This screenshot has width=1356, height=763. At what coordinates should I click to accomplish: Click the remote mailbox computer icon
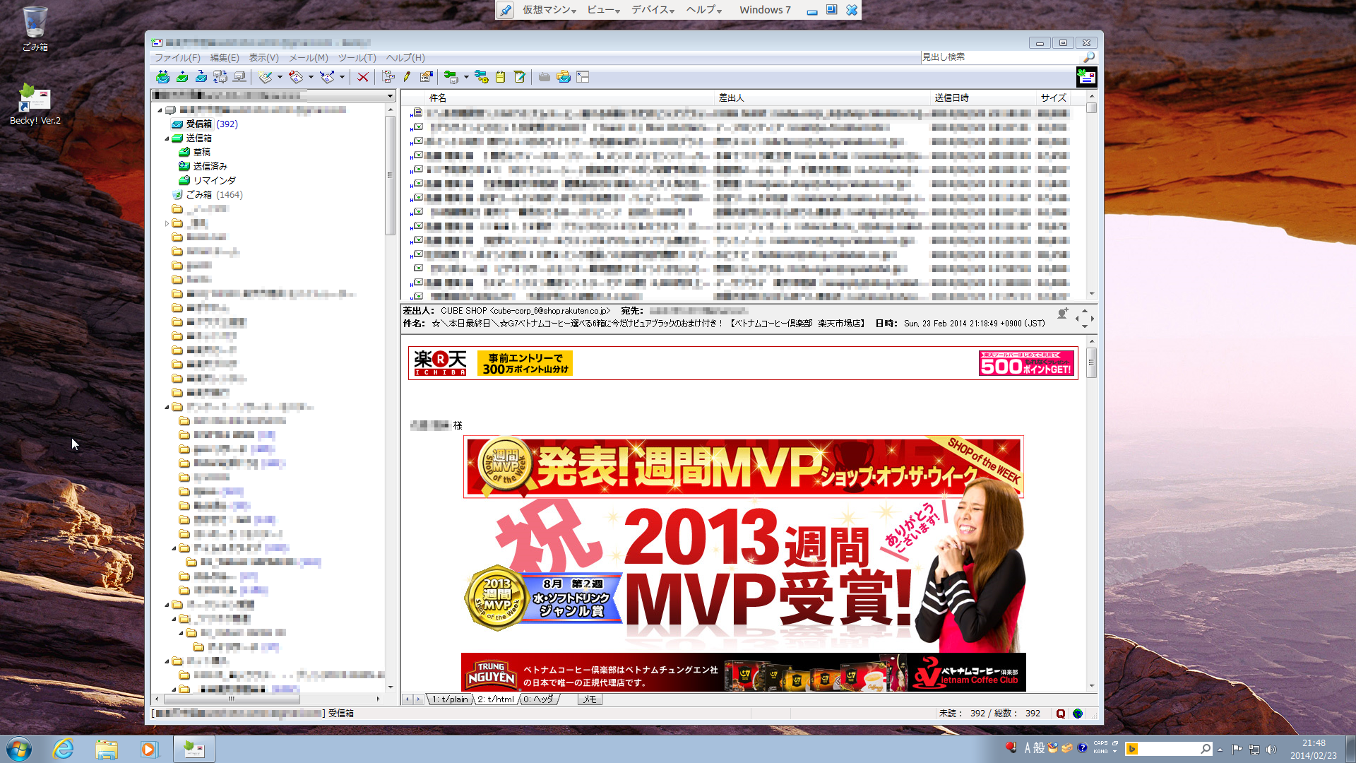[240, 77]
